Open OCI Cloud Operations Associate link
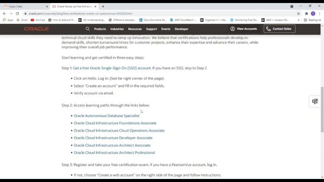The height and width of the screenshot is (182, 324). [x=119, y=130]
